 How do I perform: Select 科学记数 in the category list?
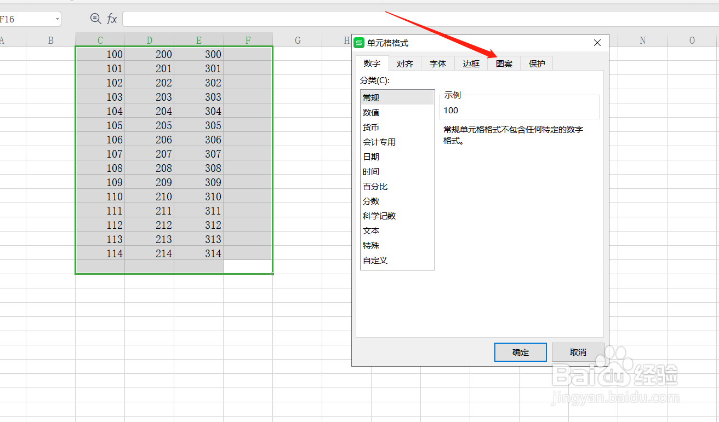coord(397,216)
